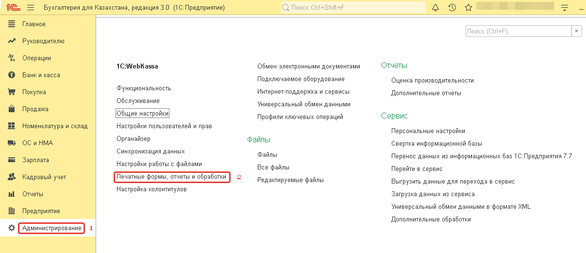Image resolution: width=586 pixels, height=253 pixels.
Task: Clear the section search with x button
Action: [x=577, y=31]
